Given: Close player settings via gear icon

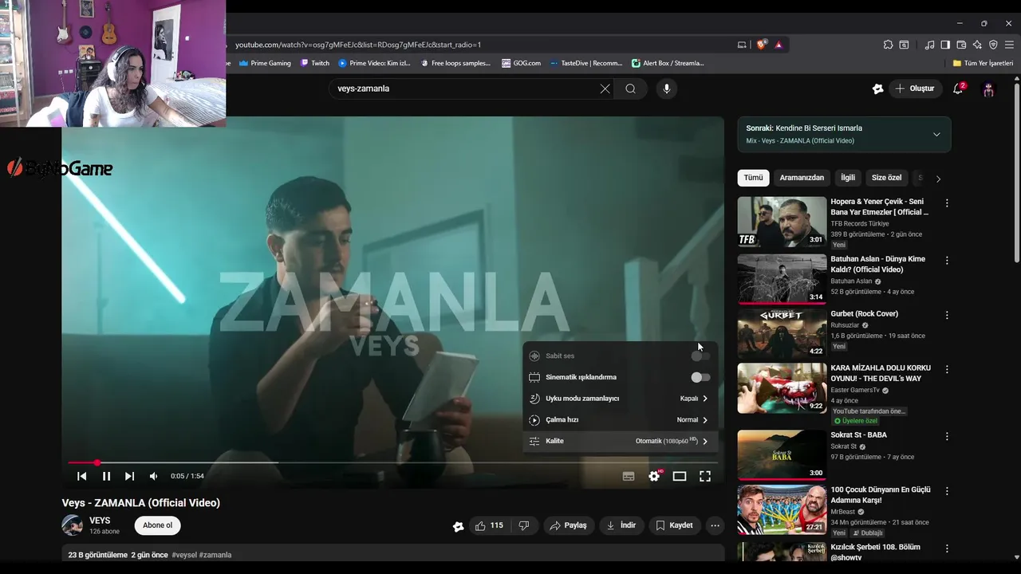Looking at the screenshot, I should coord(654,476).
